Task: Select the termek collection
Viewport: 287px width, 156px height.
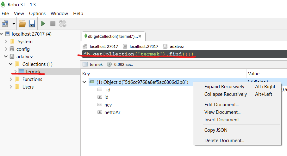Action: click(x=33, y=72)
